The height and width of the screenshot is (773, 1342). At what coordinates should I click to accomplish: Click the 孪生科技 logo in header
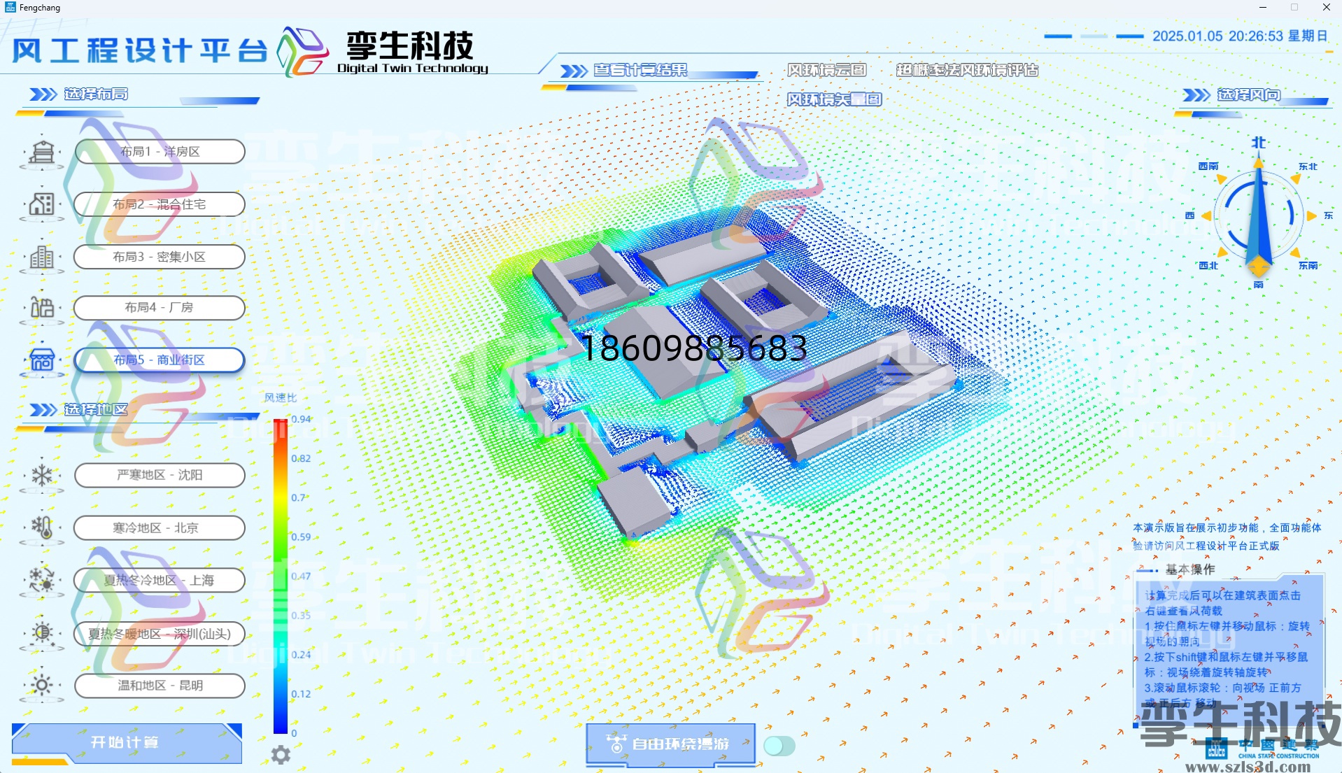383,51
